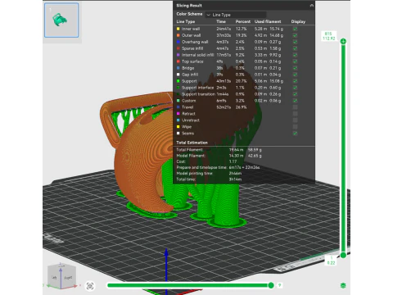Click the Sparse infill red swatch
393x295 pixels.
pyautogui.click(x=178, y=48)
